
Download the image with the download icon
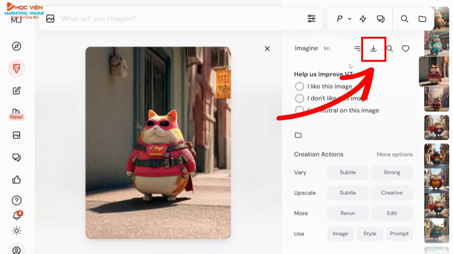pyautogui.click(x=373, y=49)
